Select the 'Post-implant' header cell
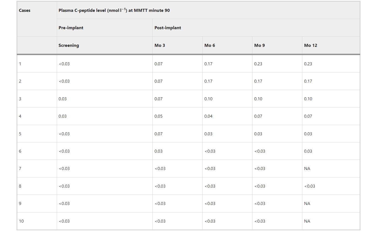This screenshot has width=377, height=232. 168,28
